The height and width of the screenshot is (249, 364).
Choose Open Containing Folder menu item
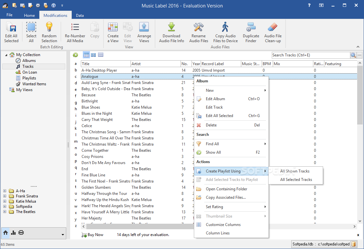pos(231,189)
